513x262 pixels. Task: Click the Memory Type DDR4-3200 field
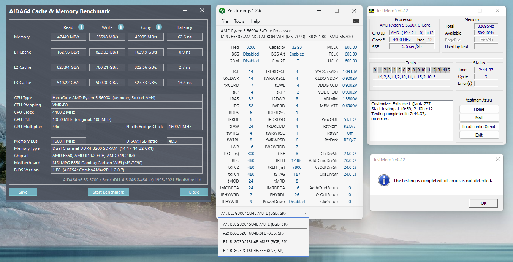pos(127,148)
